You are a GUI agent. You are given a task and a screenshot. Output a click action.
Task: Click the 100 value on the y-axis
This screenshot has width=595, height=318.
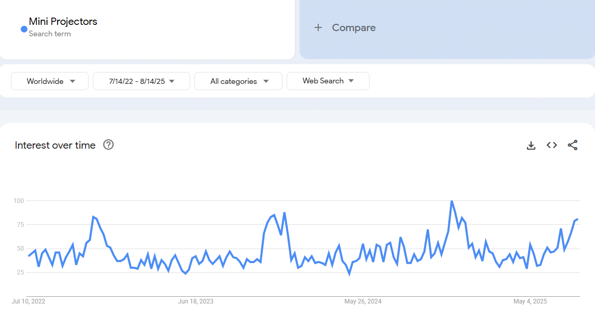pyautogui.click(x=19, y=200)
